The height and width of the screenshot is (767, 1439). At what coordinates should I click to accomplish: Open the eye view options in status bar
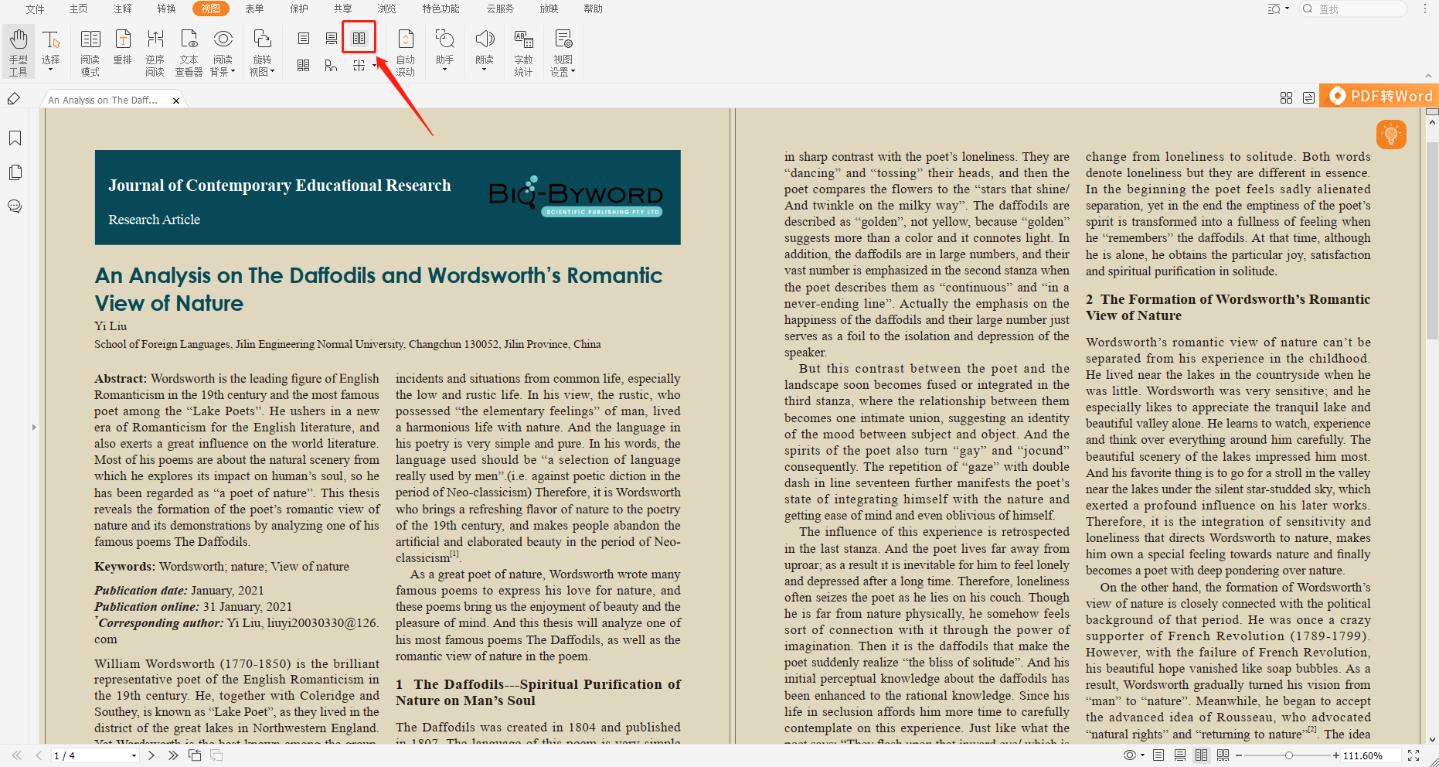[x=1133, y=755]
